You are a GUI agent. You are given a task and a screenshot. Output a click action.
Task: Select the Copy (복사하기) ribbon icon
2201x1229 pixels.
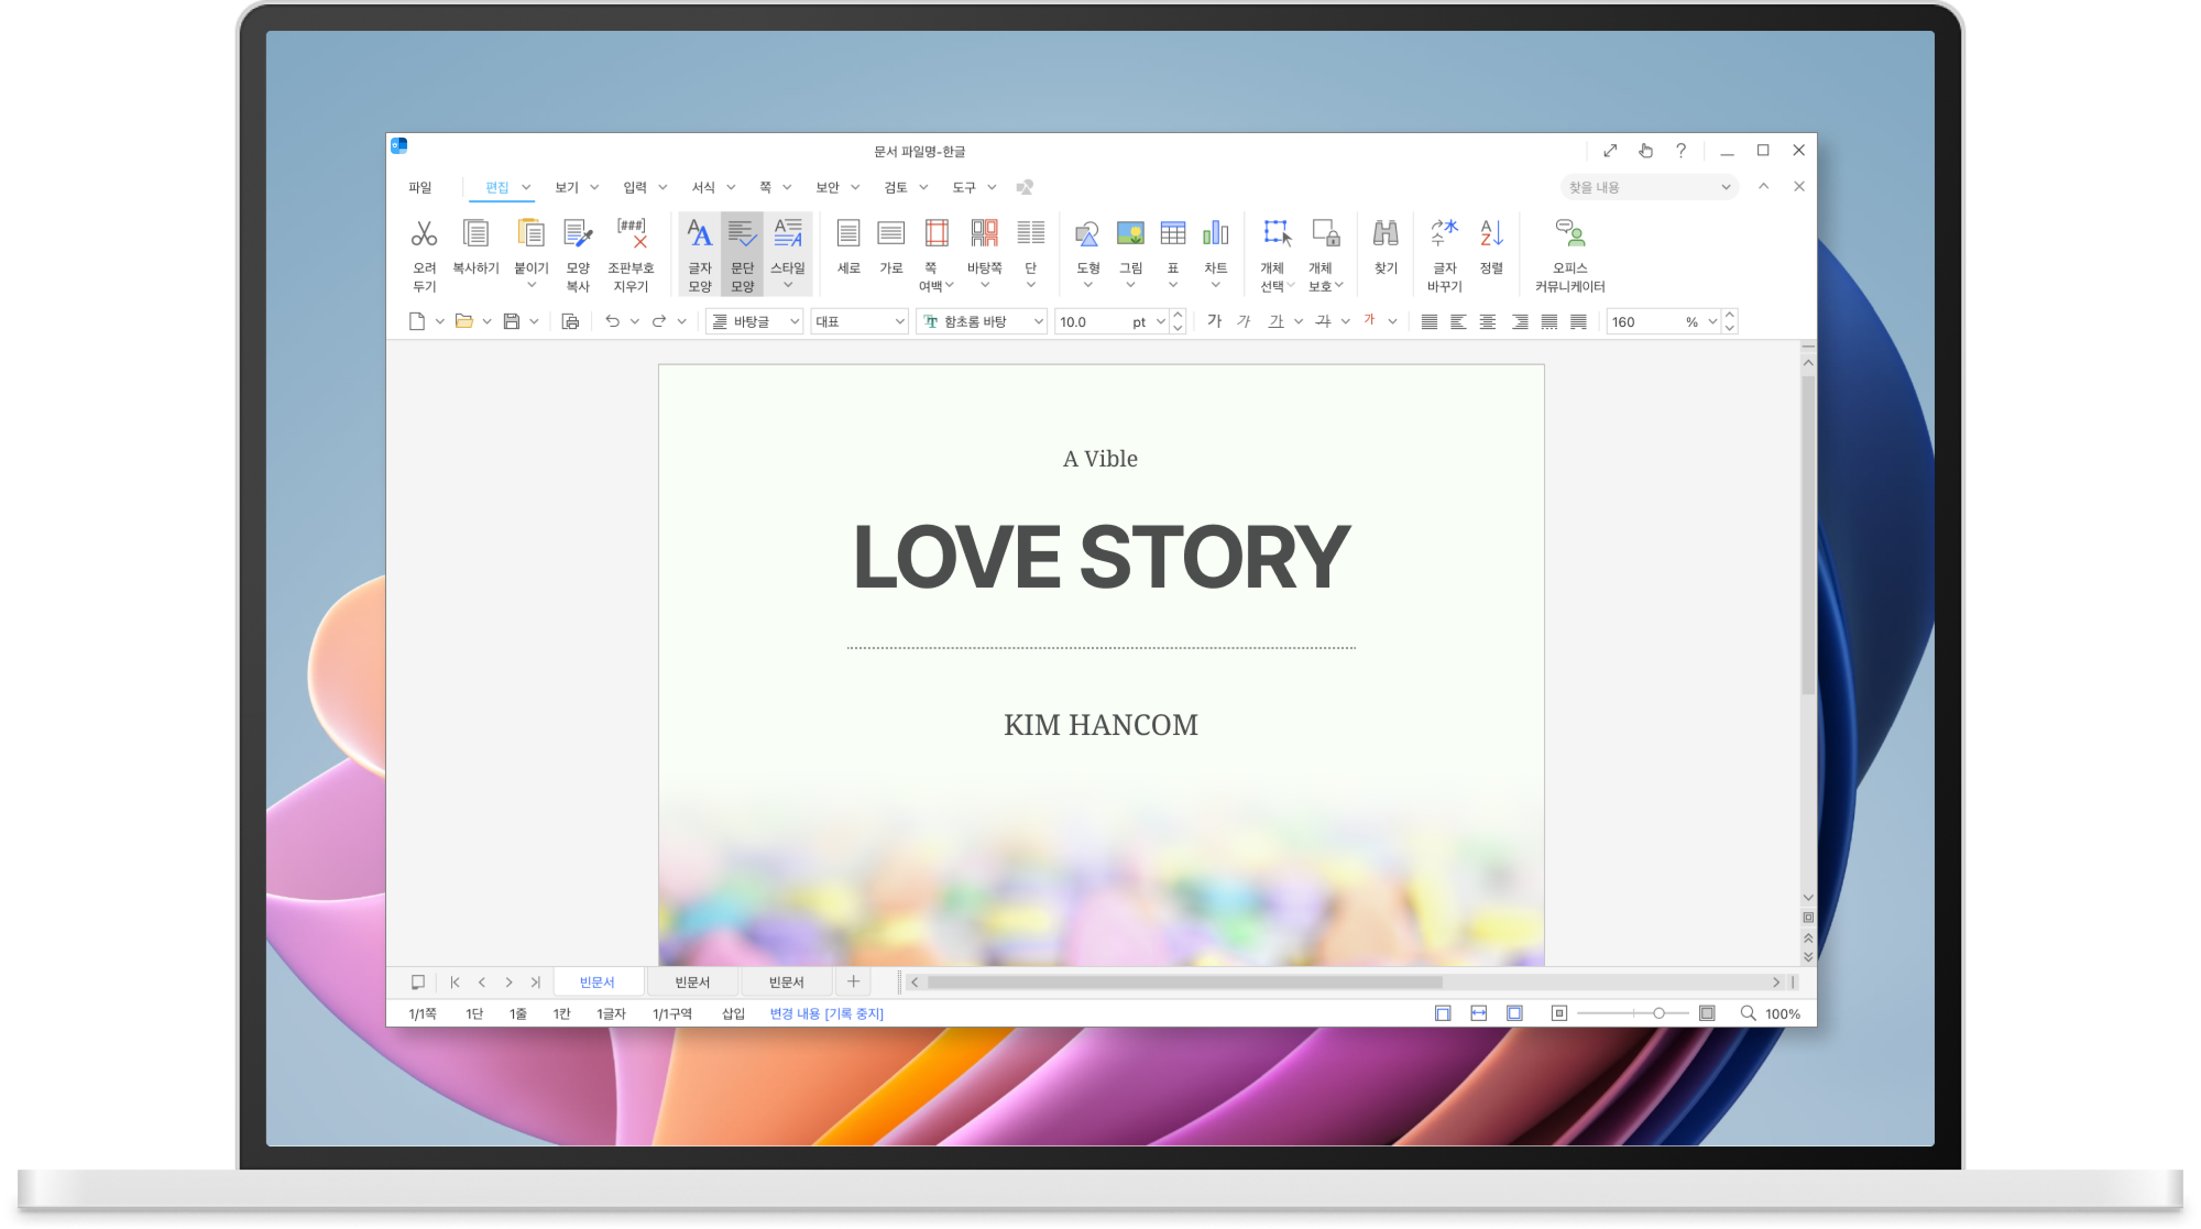pyautogui.click(x=475, y=234)
